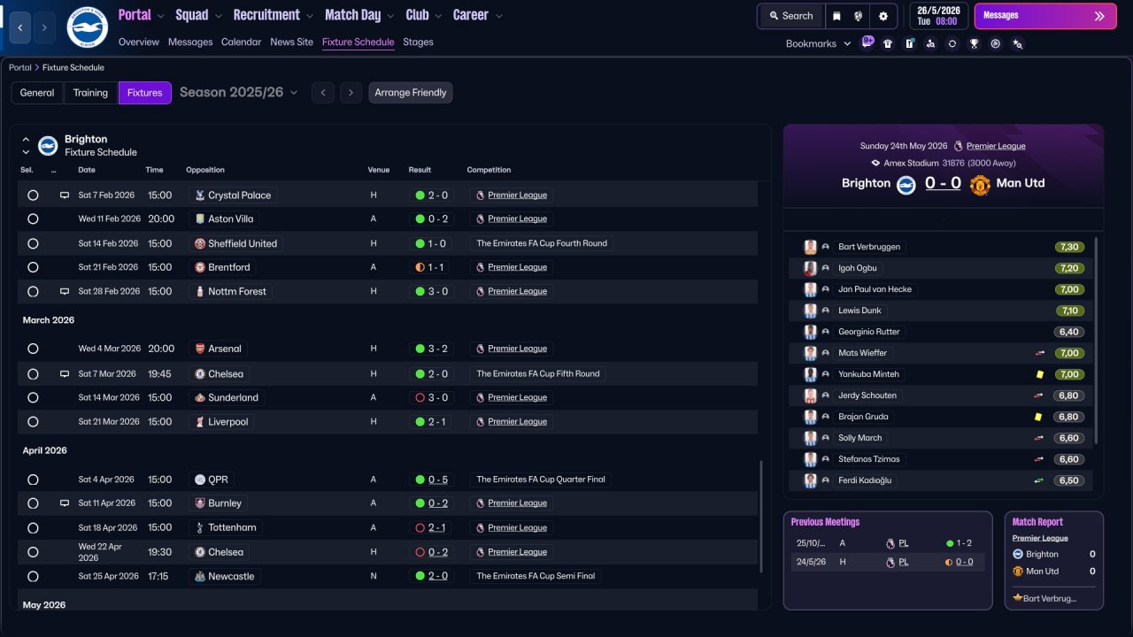This screenshot has height=637, width=1133.
Task: Click TV icon on Crystal Palace fixture row
Action: click(x=64, y=195)
